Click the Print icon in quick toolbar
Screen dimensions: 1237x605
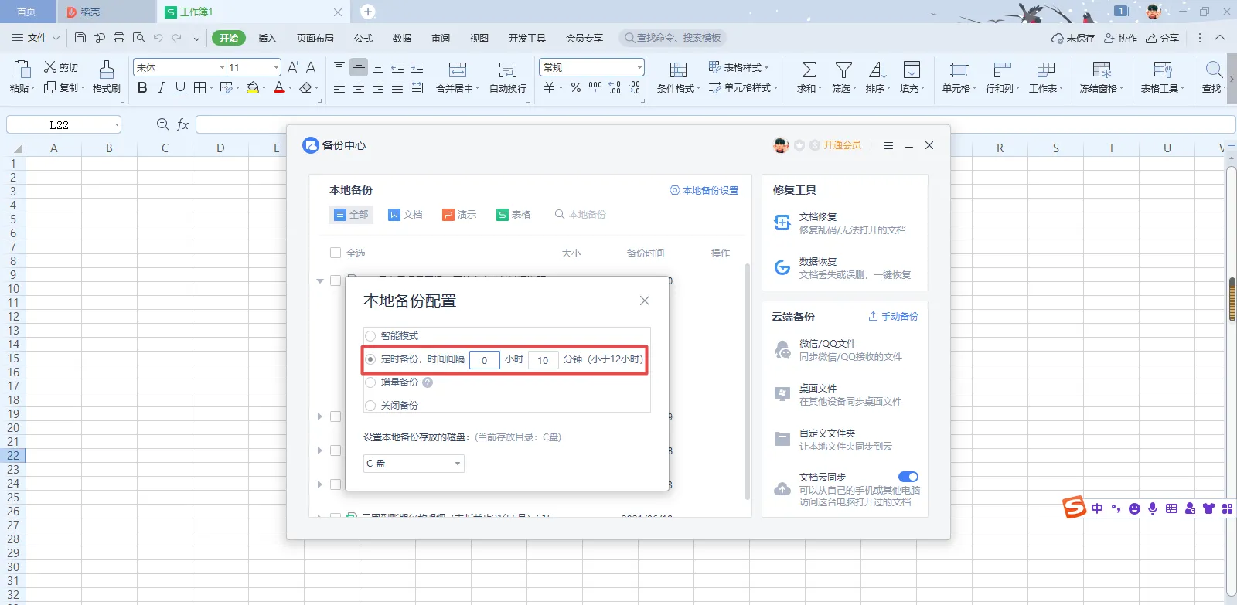119,37
